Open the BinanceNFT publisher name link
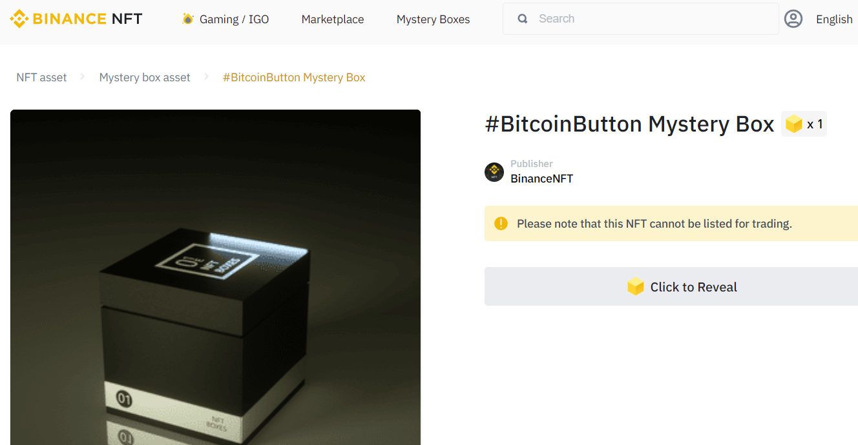 click(x=541, y=179)
